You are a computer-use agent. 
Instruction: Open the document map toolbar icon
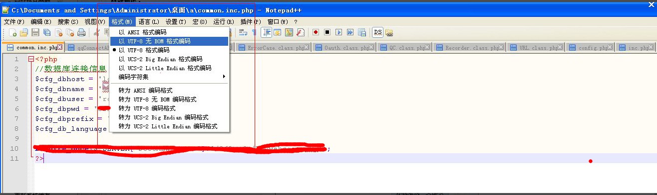point(289,32)
